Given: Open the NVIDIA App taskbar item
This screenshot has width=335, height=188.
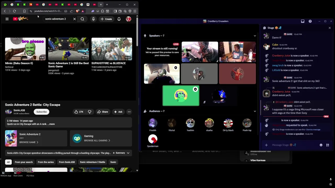Looking at the screenshot, I should [x=6, y=174].
